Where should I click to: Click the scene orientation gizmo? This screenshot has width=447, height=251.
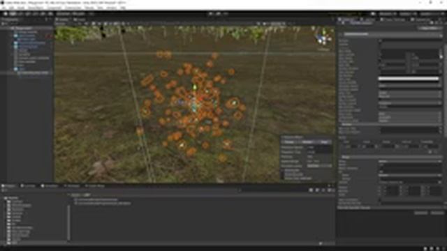[x=323, y=38]
